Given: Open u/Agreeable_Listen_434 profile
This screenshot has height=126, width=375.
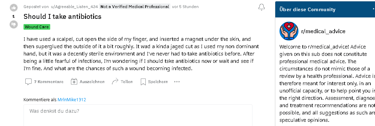Looking at the screenshot, I should pos(74,7).
